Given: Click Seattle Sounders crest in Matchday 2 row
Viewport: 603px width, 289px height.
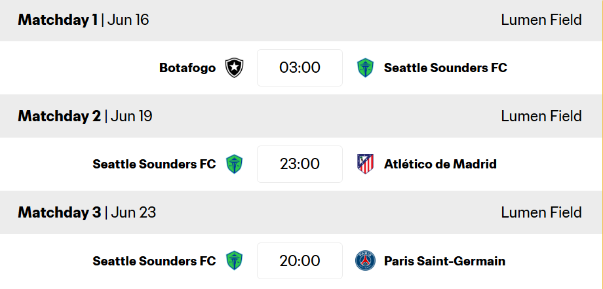Looking at the screenshot, I should pyautogui.click(x=234, y=164).
